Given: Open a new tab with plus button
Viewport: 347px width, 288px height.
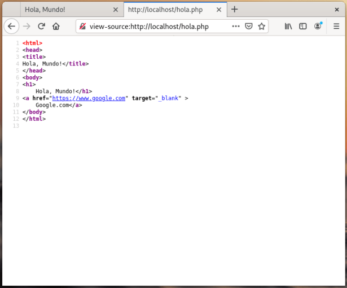Looking at the screenshot, I should [x=235, y=10].
